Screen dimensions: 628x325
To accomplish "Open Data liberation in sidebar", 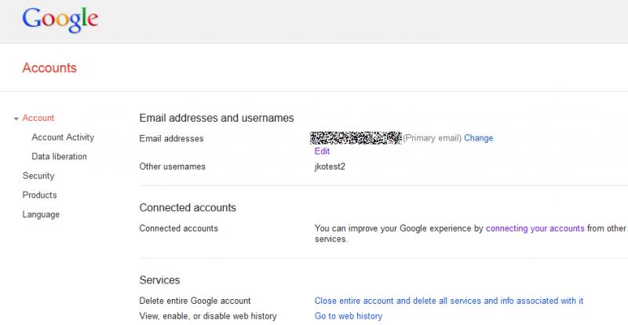I will [59, 156].
